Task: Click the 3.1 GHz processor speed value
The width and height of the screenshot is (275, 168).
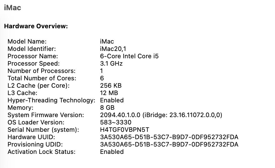Action: pyautogui.click(x=111, y=64)
